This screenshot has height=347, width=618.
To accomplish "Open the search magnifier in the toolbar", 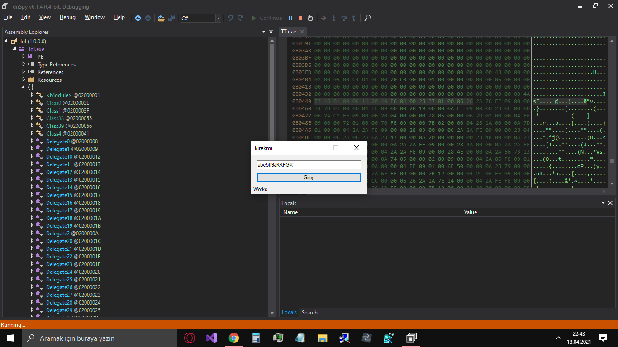I will pyautogui.click(x=367, y=18).
